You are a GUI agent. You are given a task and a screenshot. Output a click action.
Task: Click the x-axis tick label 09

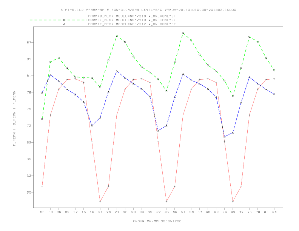point(67,212)
